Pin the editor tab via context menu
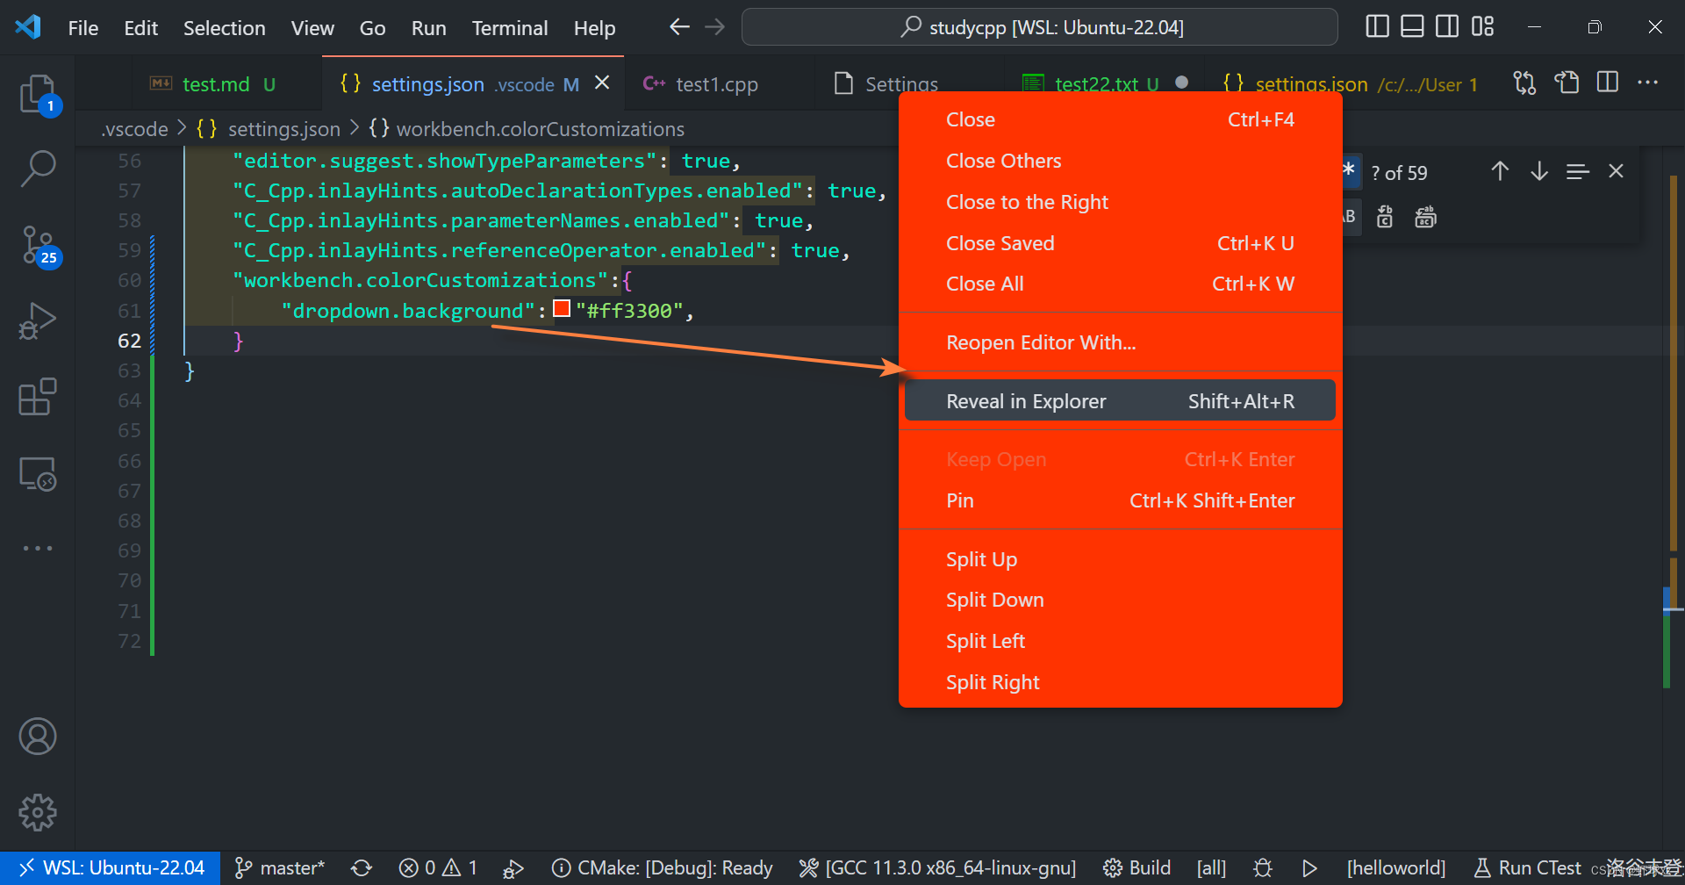The height and width of the screenshot is (885, 1685). pos(1120,500)
